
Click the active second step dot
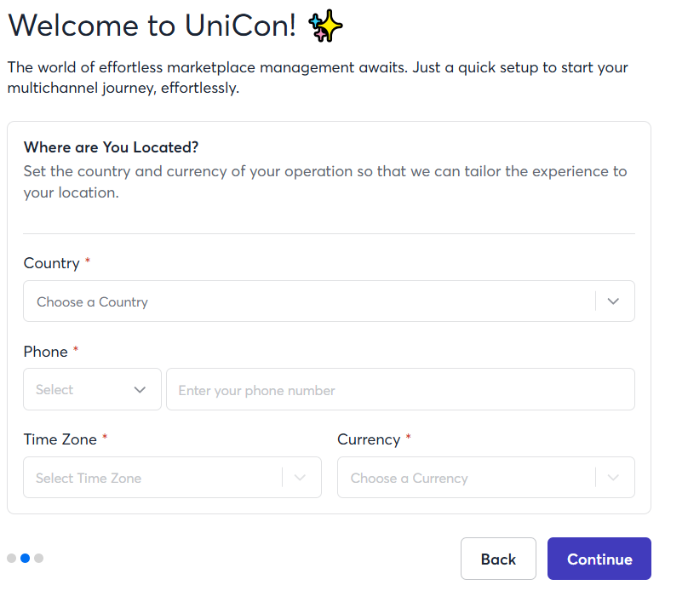(x=25, y=559)
